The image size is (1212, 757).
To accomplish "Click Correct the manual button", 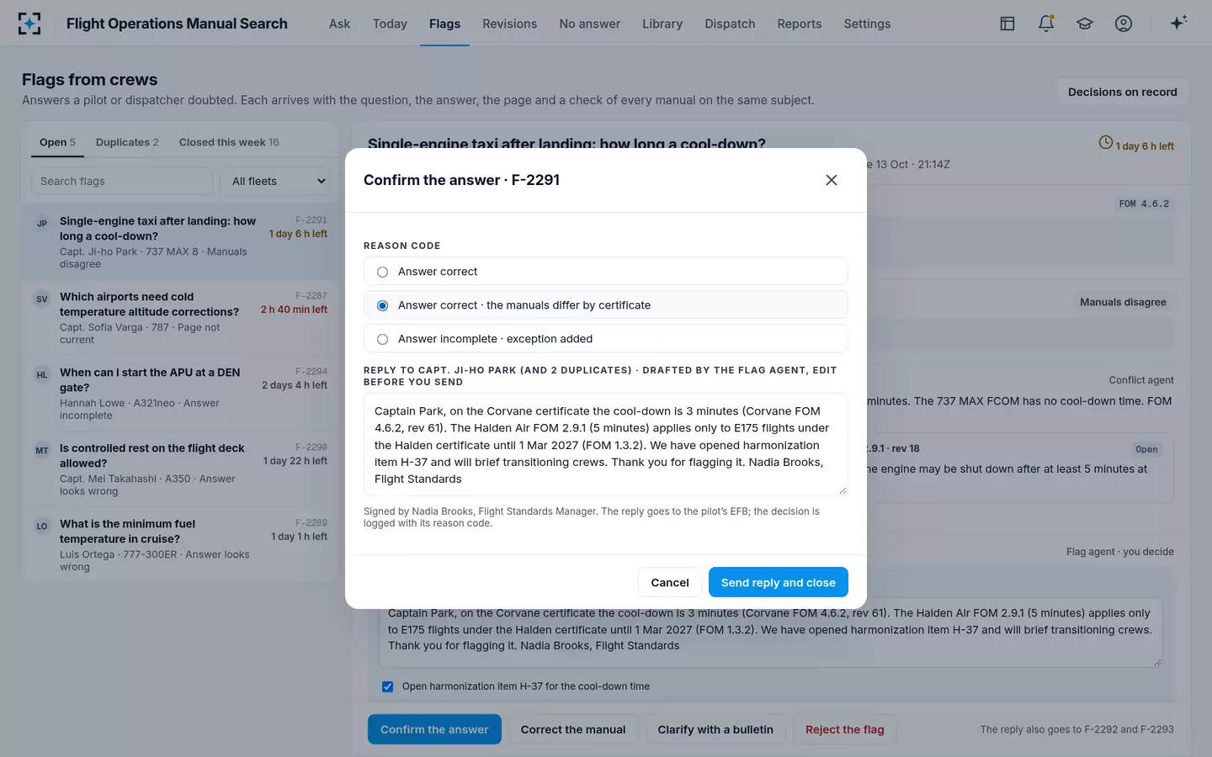I will coord(573,729).
